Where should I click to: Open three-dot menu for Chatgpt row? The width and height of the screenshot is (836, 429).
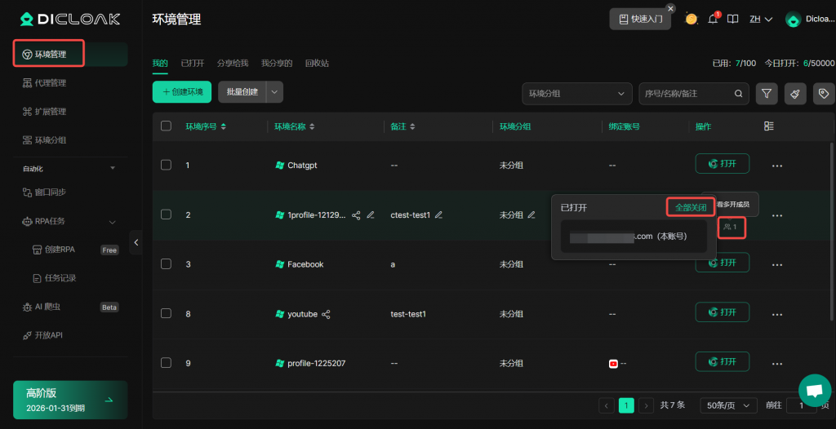coord(777,166)
